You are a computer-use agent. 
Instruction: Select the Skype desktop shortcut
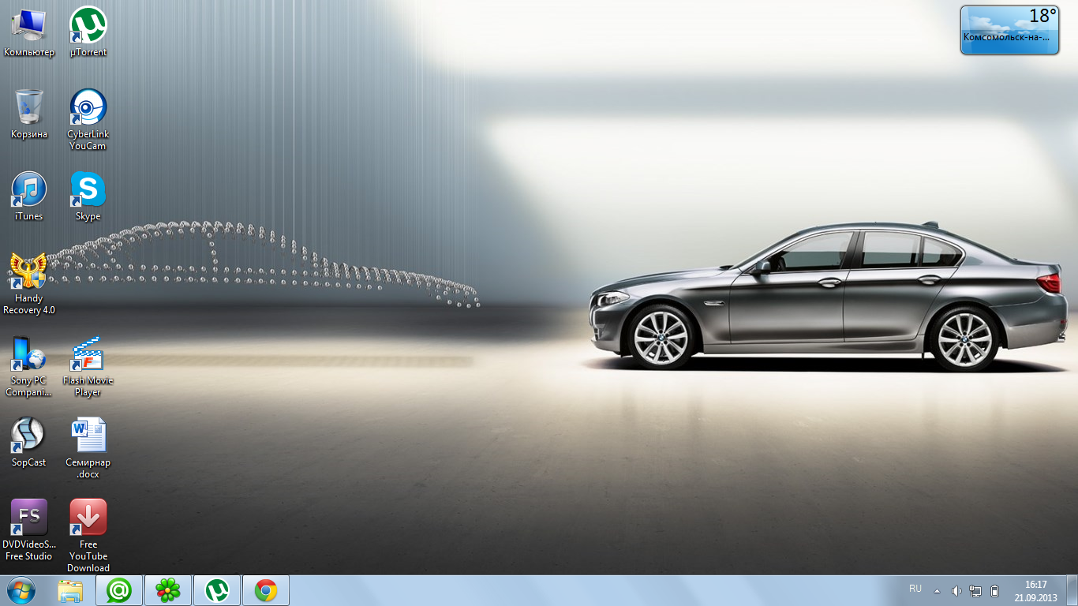[x=88, y=196]
